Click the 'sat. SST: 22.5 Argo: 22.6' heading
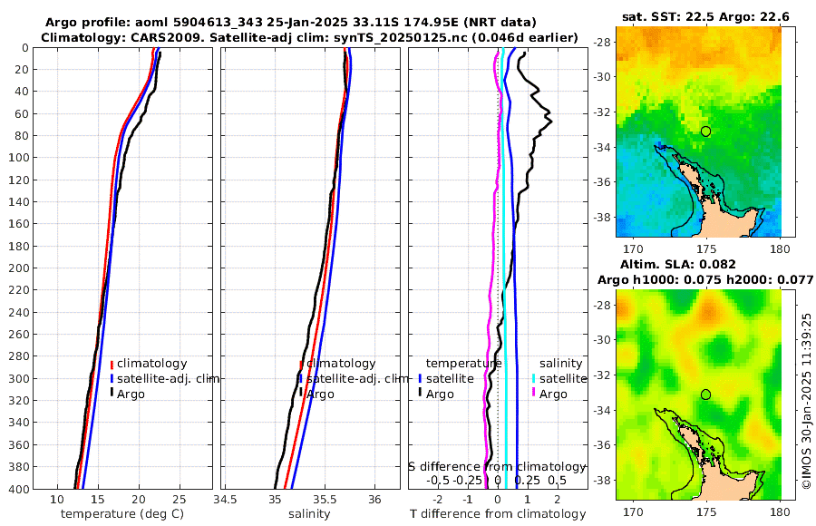The width and height of the screenshot is (816, 526). point(705,17)
